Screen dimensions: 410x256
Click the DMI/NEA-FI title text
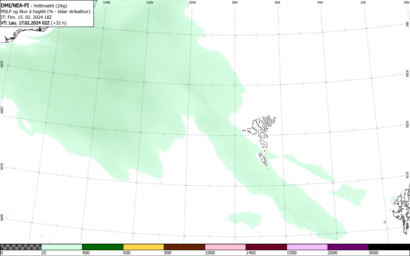(x=15, y=5)
